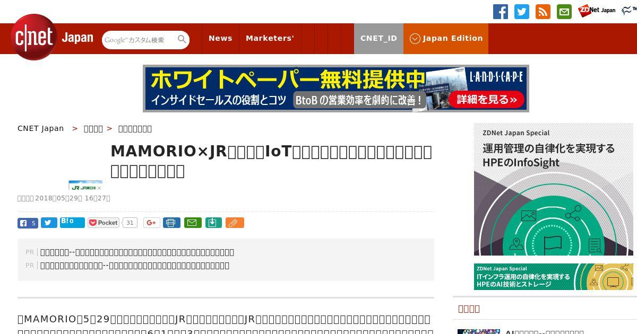The width and height of the screenshot is (637, 334).
Task: Open the first PR link in gray box
Action: tap(137, 252)
